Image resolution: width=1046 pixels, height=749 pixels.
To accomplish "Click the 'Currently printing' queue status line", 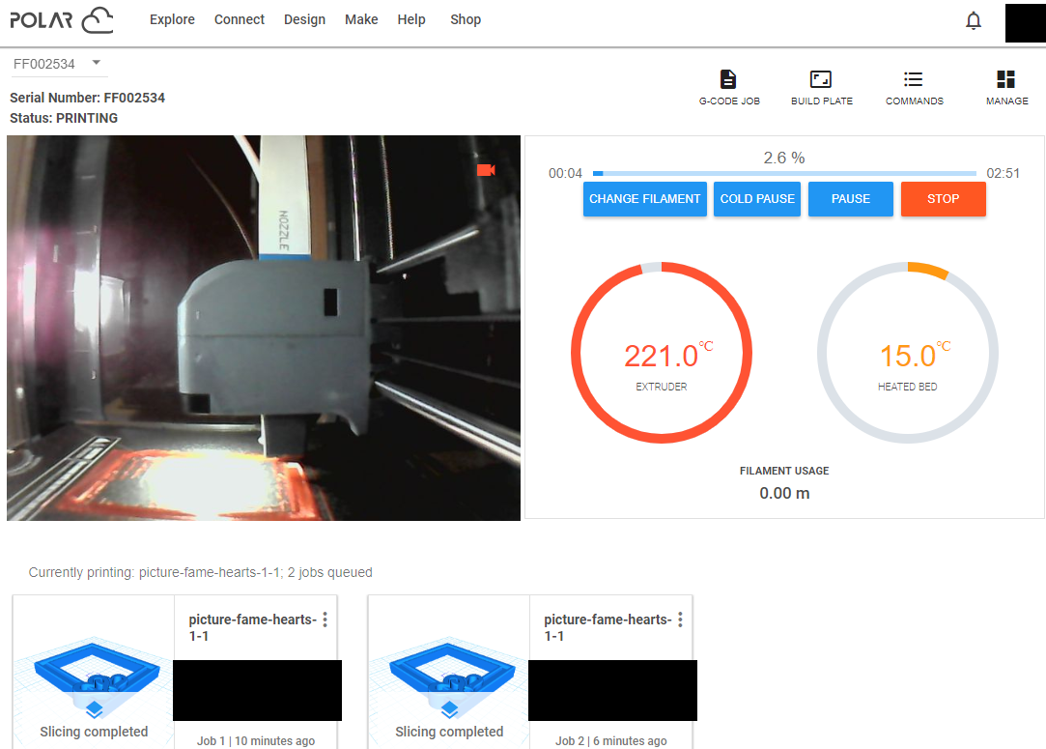I will pos(200,572).
